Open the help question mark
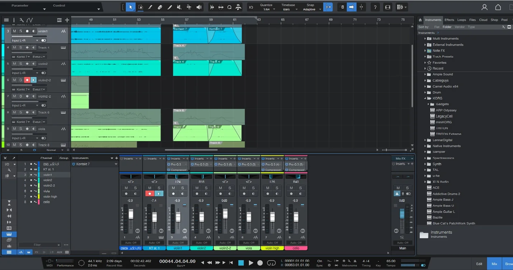Image resolution: width=513 pixels, height=270 pixels. tap(375, 7)
